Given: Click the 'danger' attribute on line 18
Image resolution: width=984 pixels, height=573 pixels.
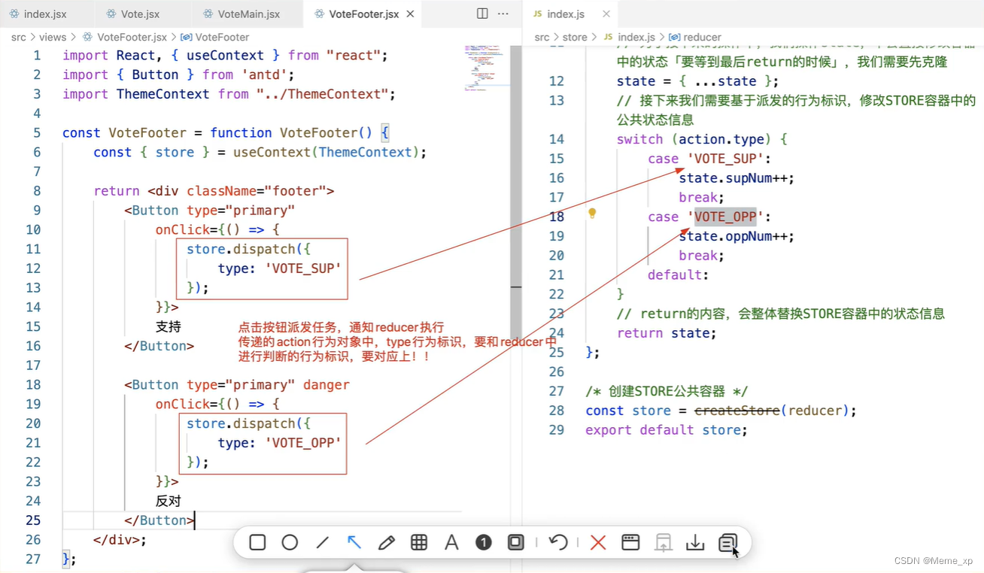Looking at the screenshot, I should (x=326, y=385).
